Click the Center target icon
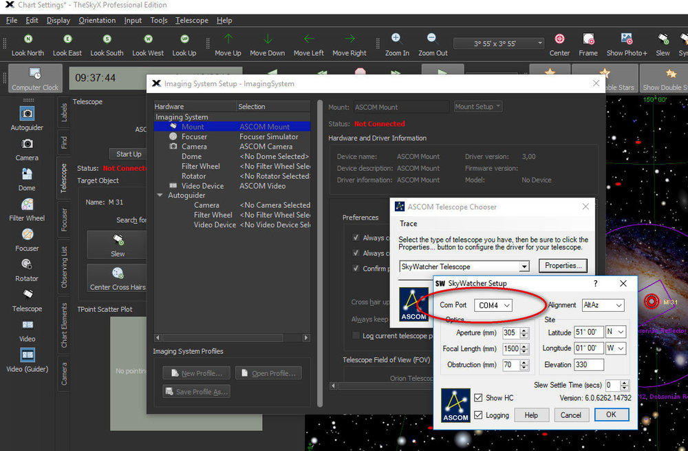Image resolution: width=688 pixels, height=451 pixels. pos(559,39)
